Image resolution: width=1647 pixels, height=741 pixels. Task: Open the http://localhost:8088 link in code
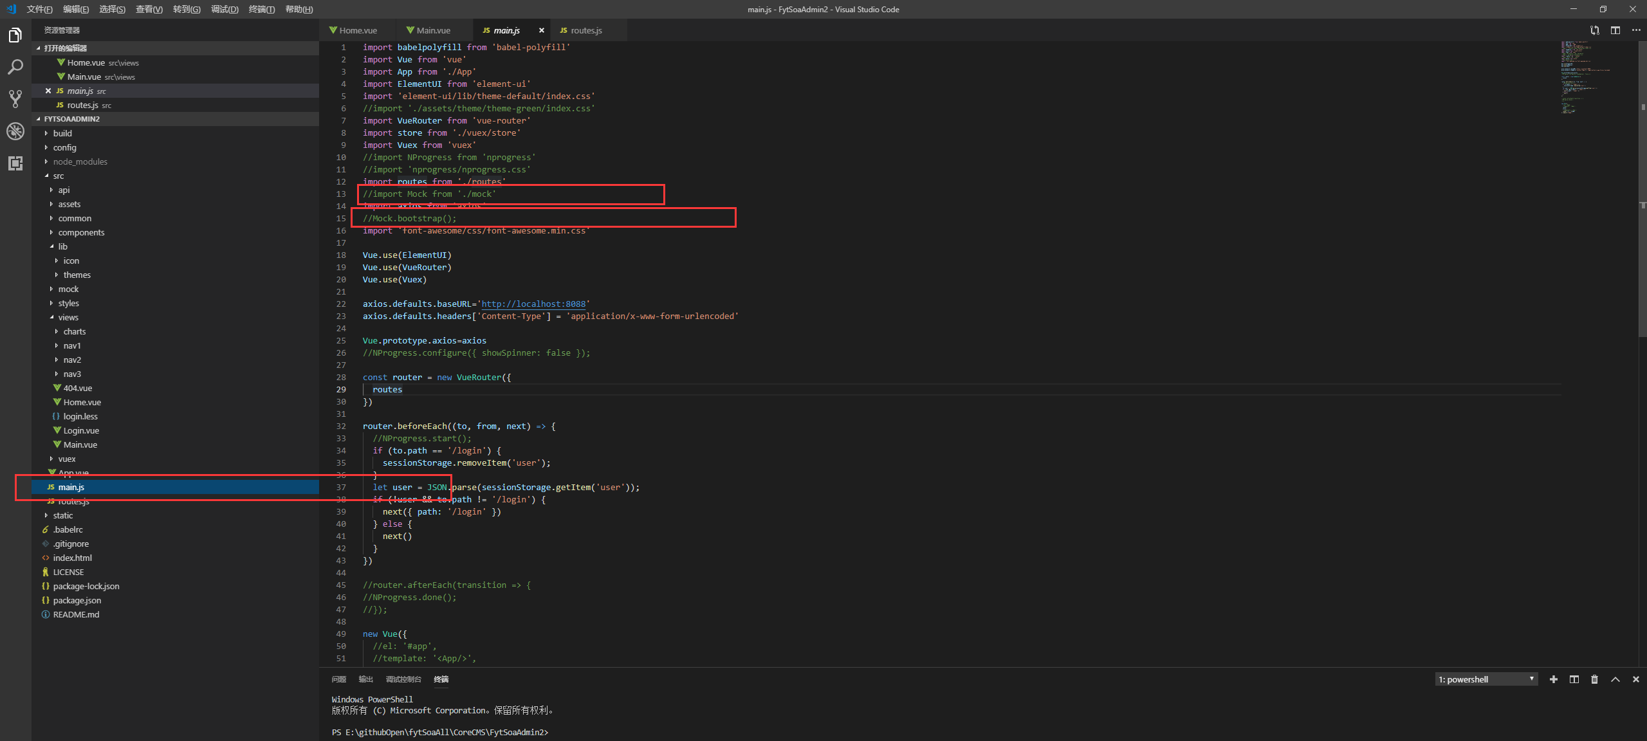(x=533, y=304)
